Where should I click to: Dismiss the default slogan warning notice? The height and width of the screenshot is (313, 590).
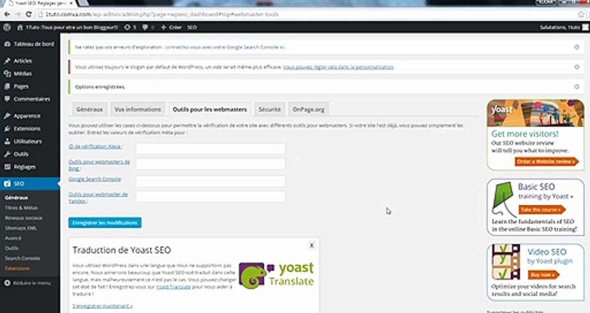tap(577, 67)
